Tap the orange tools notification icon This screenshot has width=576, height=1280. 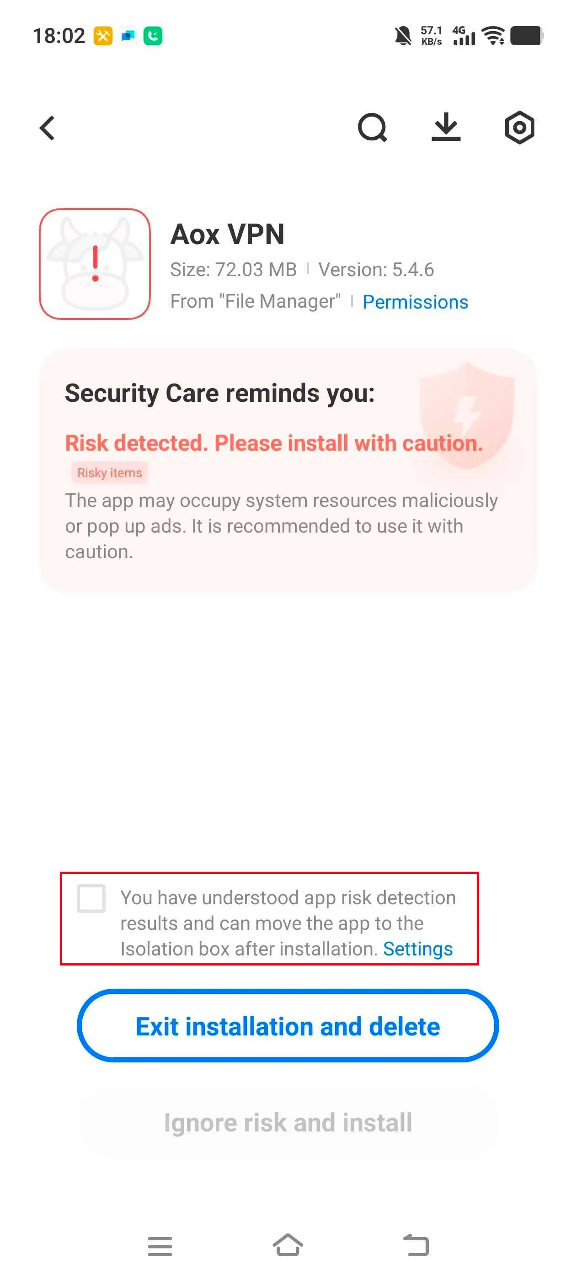click(103, 36)
